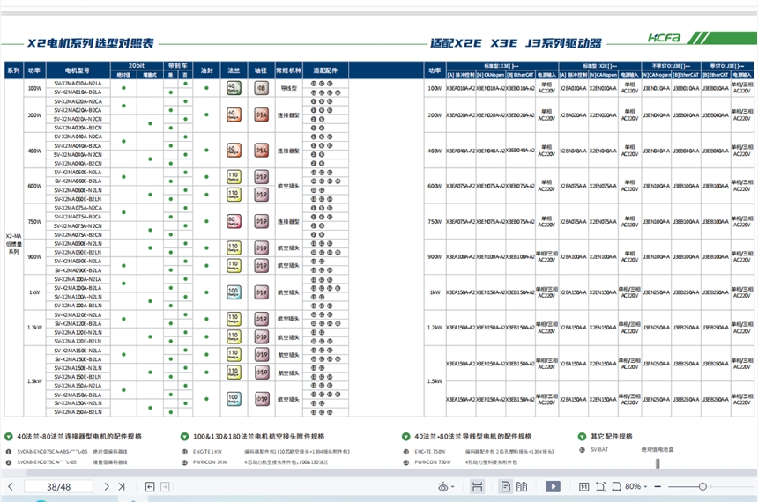Viewport: 758px width, 502px height.
Task: Click the 导线型 cell in 100W row
Action: click(288, 88)
